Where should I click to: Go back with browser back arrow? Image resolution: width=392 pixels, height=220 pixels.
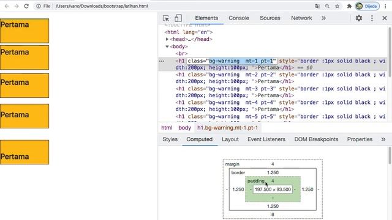coord(7,6)
